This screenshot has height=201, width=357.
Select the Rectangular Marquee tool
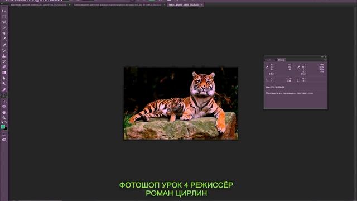[x=4, y=17]
